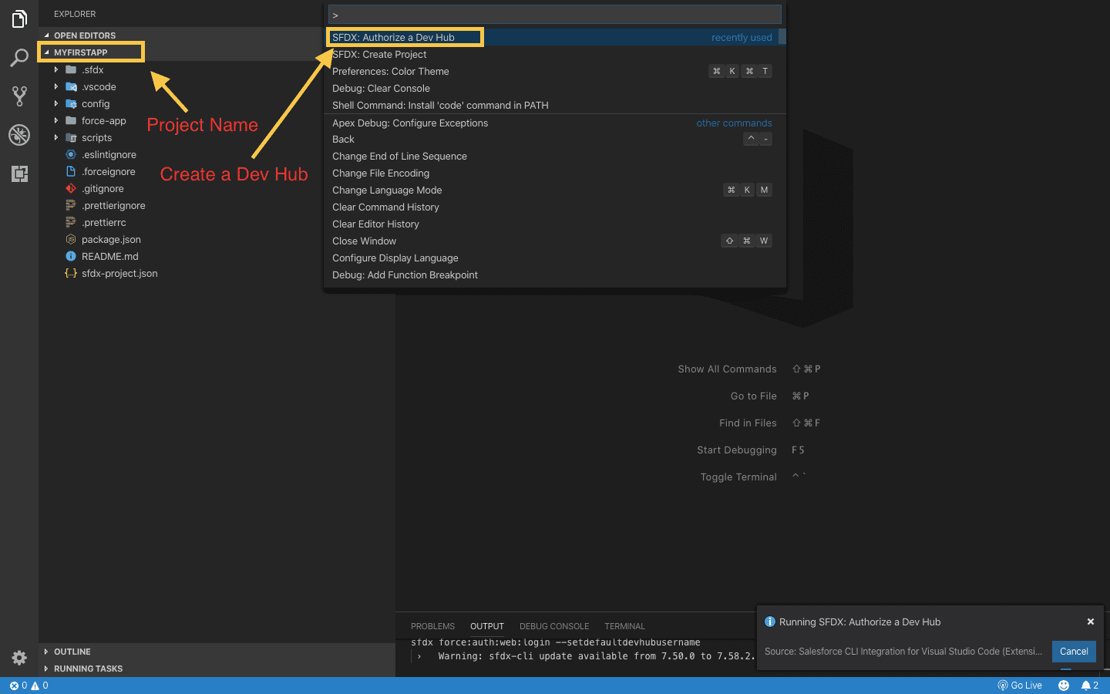1110x694 pixels.
Task: Click the command palette scrollbar
Action: pos(782,36)
